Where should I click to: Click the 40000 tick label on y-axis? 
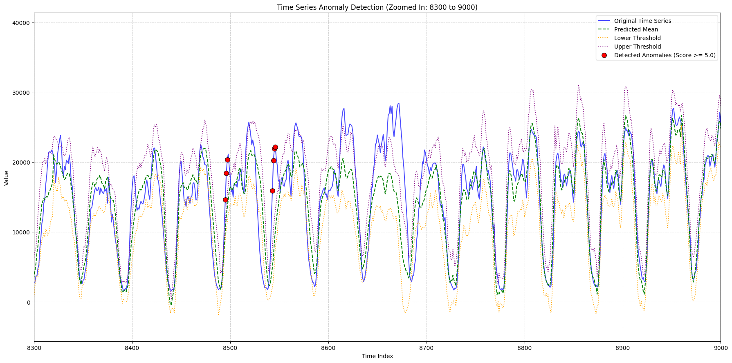pos(22,22)
